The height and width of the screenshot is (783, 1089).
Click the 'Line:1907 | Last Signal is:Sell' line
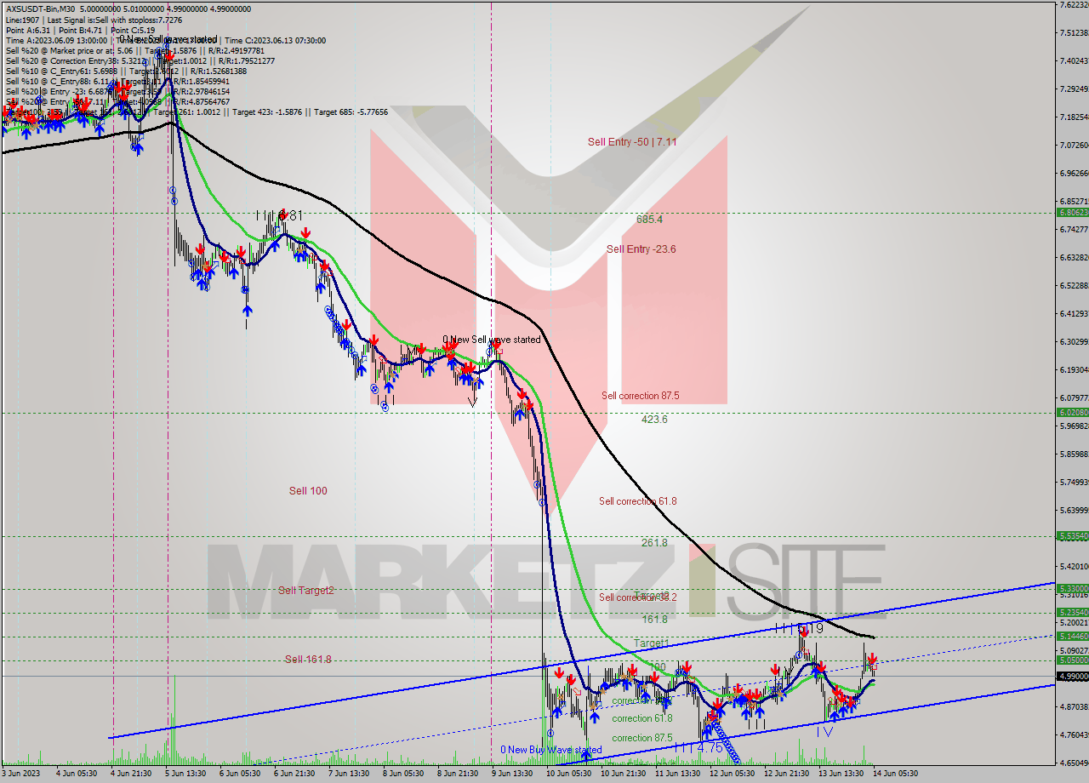coord(94,19)
